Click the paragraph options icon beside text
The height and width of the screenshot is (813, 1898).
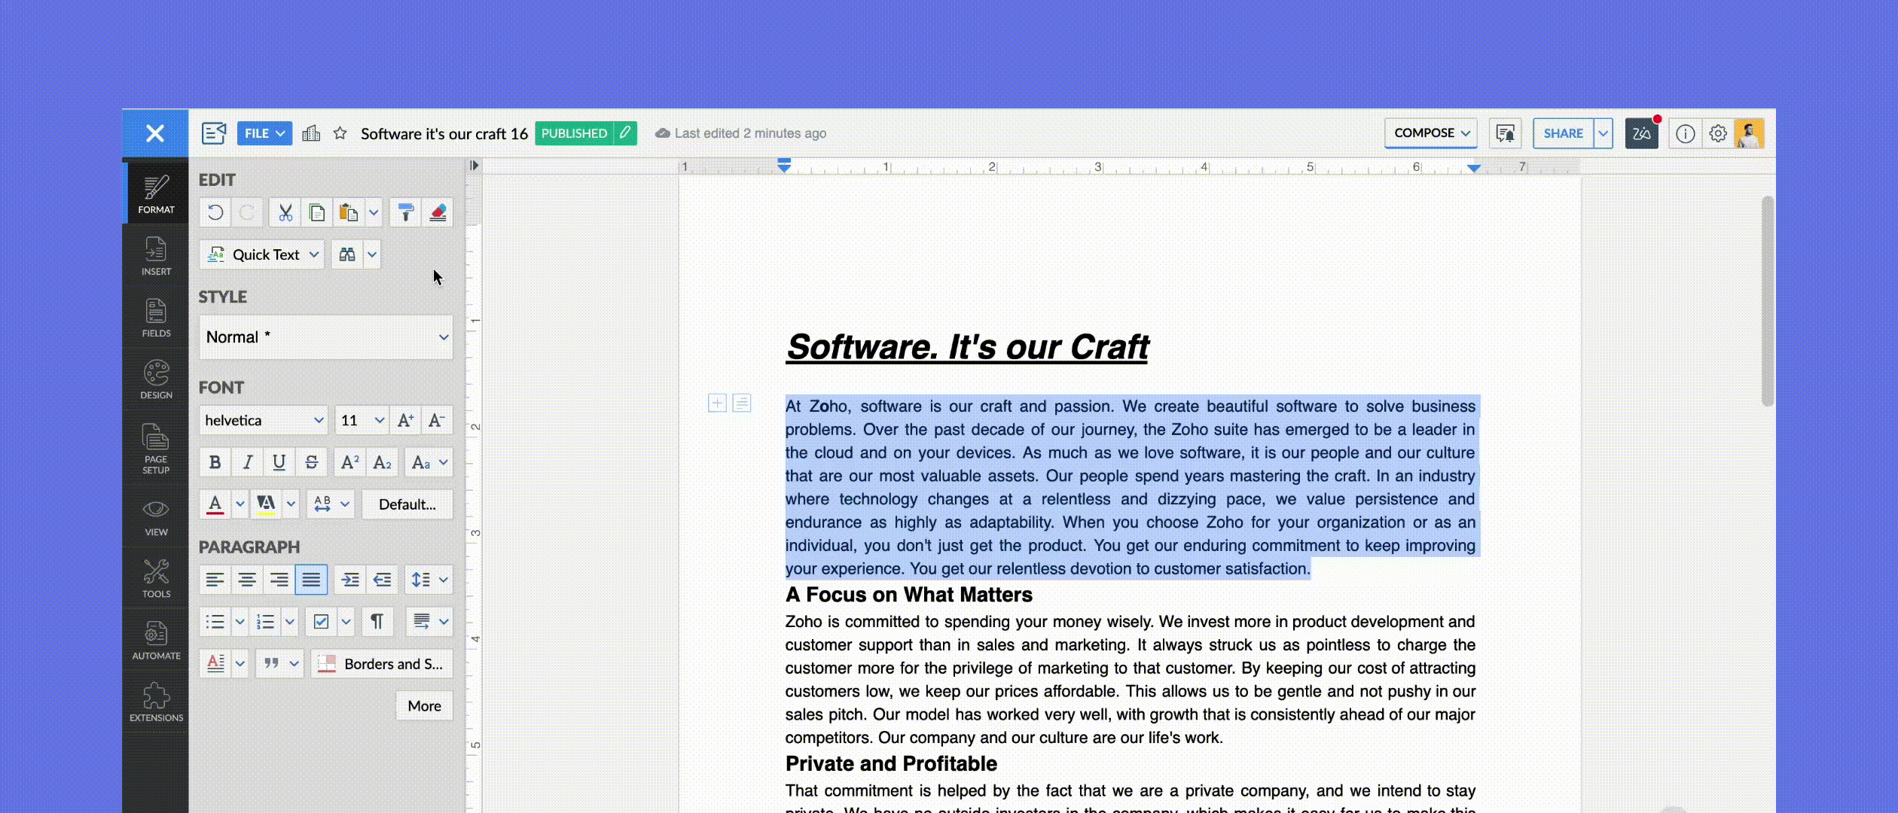click(742, 403)
